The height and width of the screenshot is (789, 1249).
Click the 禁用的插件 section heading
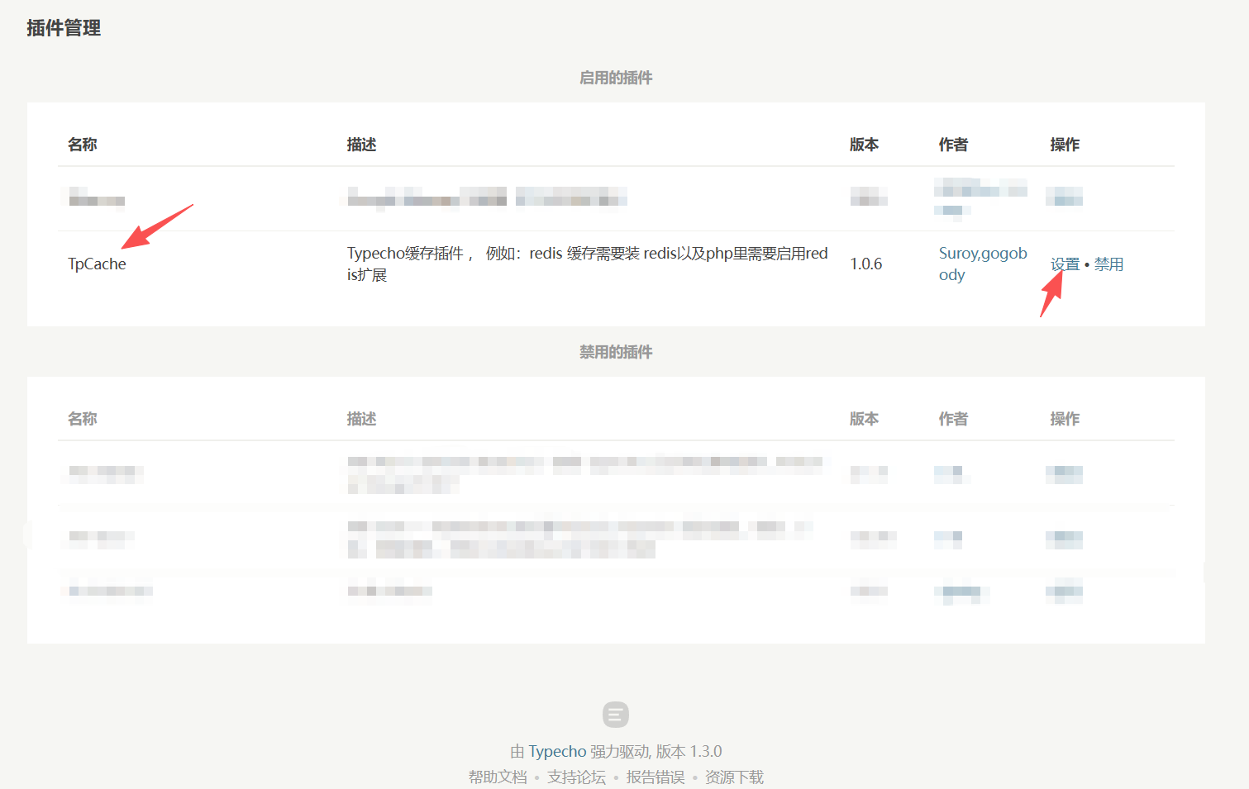pos(616,352)
